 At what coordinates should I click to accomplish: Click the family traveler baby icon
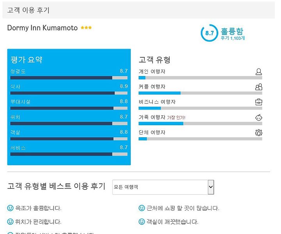259,117
